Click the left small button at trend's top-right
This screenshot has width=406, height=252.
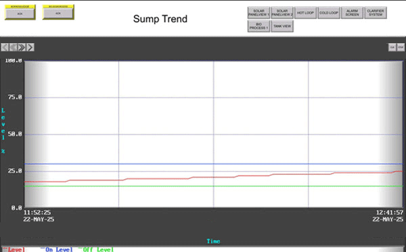(392, 47)
